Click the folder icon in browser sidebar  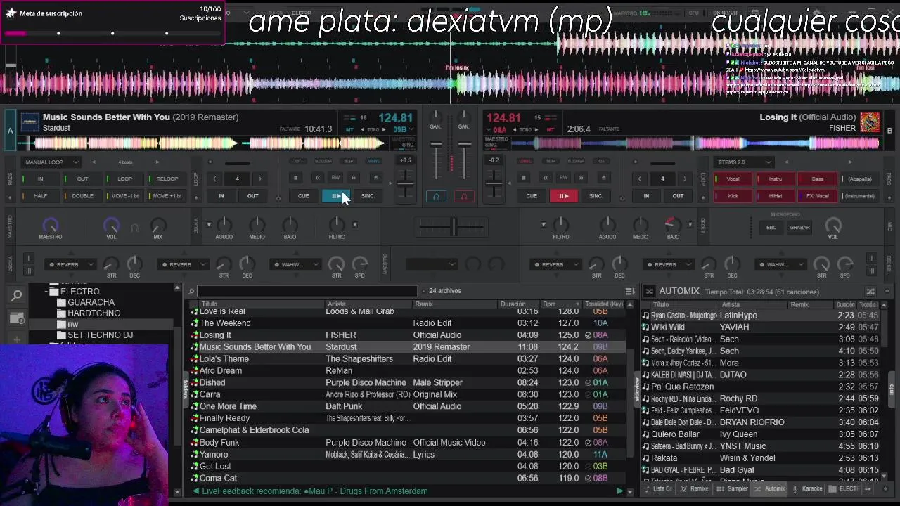tap(17, 318)
